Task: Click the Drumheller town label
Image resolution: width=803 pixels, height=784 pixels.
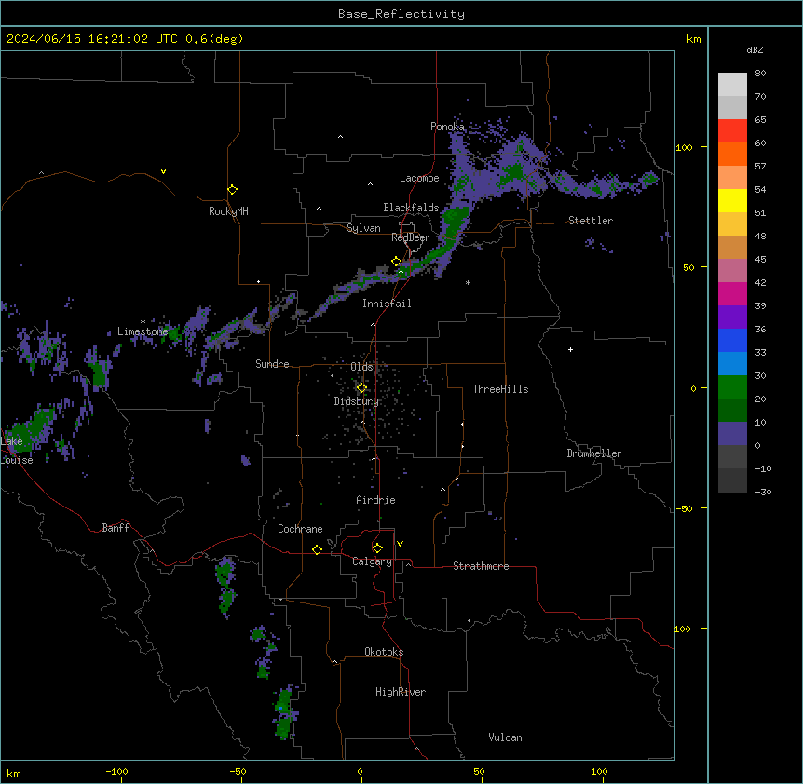Action: click(x=594, y=453)
